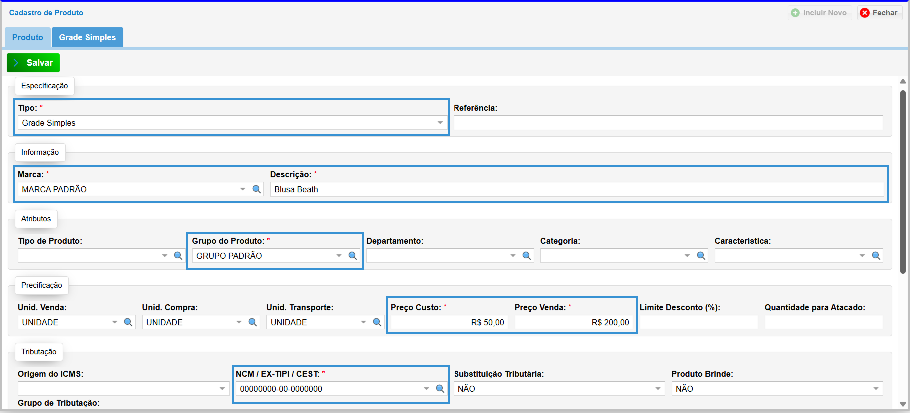Click the vertical scrollbar down arrow

coord(903,404)
